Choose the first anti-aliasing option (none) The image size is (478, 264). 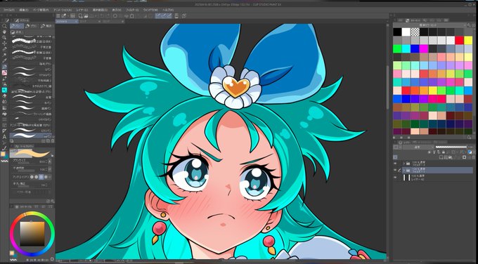[32, 177]
